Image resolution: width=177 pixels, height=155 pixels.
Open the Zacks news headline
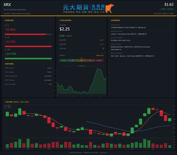[128, 28]
